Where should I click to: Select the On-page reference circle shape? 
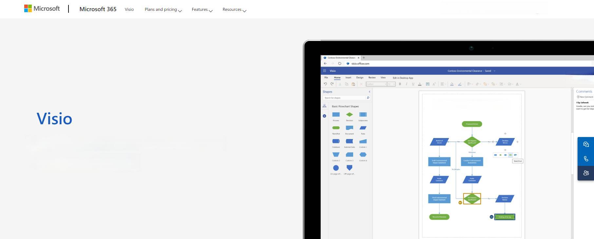pos(336,168)
